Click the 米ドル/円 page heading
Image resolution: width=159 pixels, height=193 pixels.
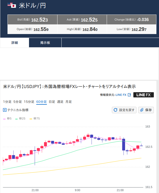pyautogui.click(x=32, y=5)
